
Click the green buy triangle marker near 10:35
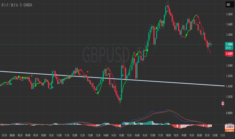click(x=52, y=87)
